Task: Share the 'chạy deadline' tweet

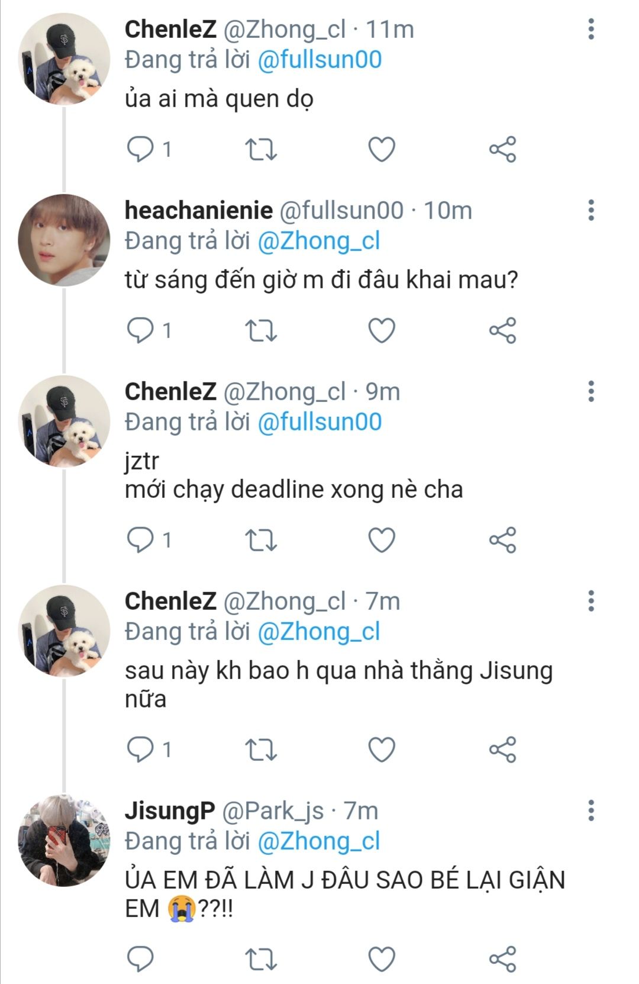Action: coord(502,540)
